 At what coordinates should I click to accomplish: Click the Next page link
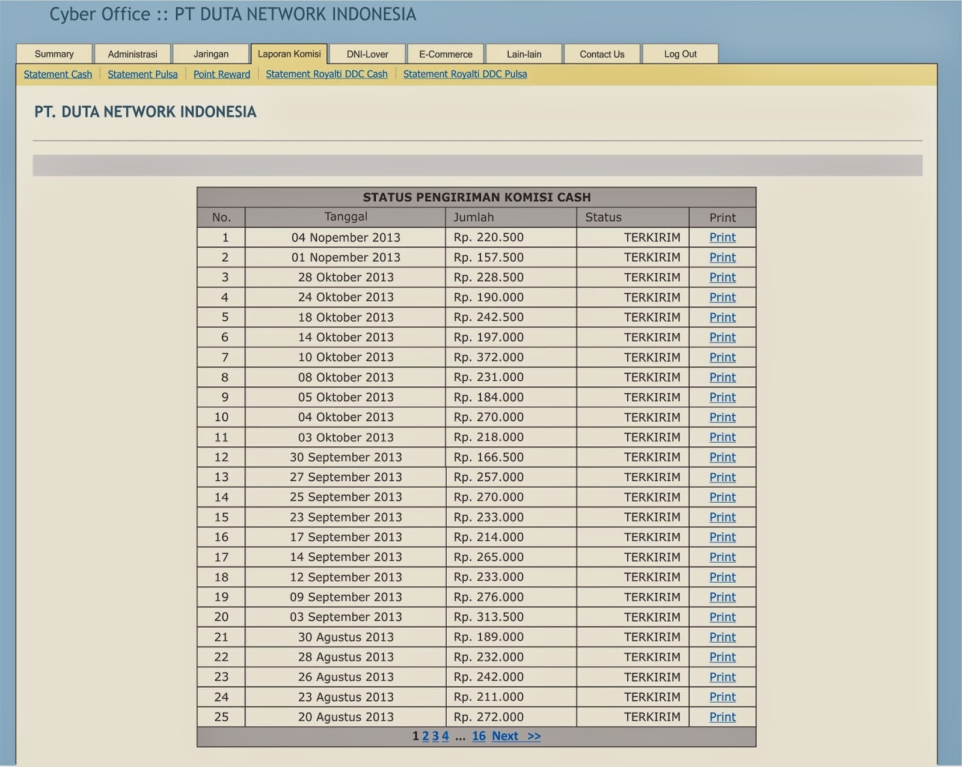click(x=505, y=736)
